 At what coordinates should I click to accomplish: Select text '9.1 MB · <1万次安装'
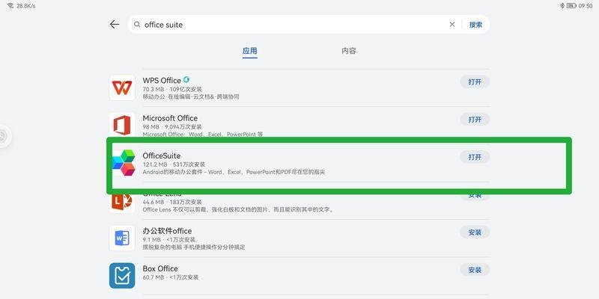[x=169, y=239]
